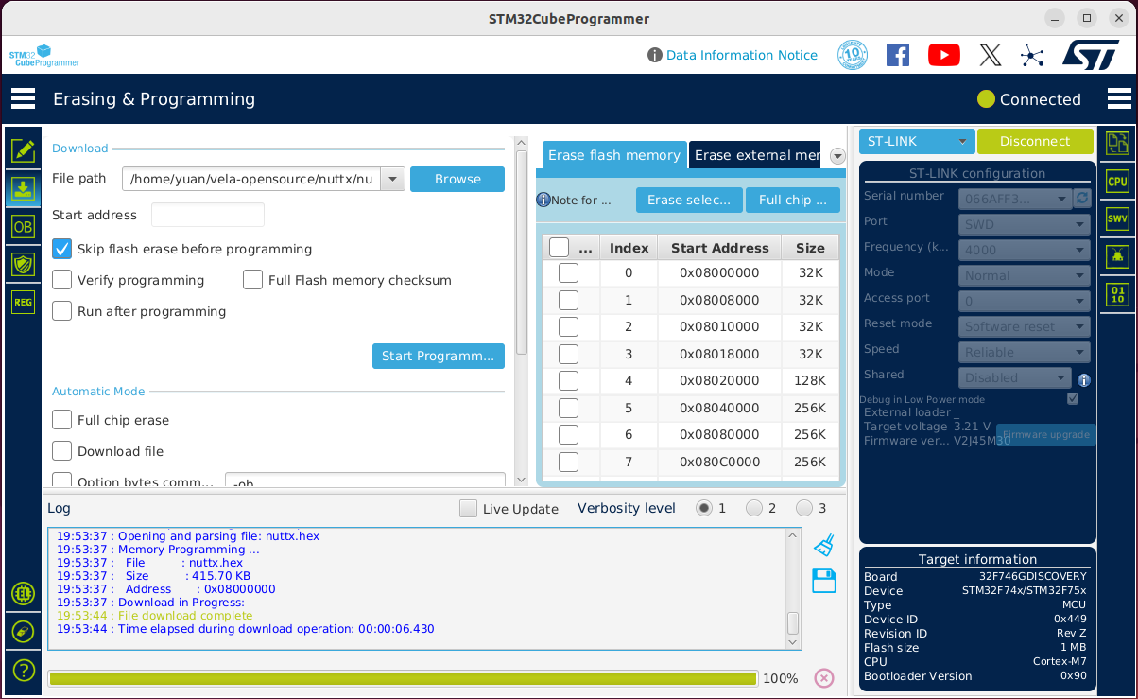This screenshot has height=699, width=1138.
Task: Switch to the Erase external memory tab
Action: pos(755,155)
